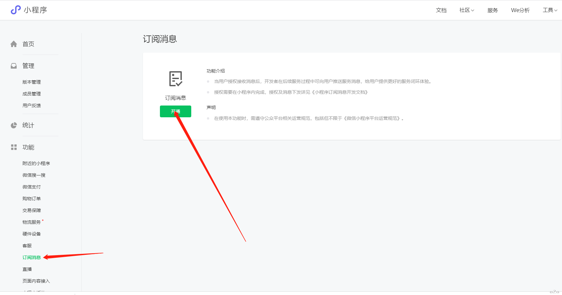Open 小程序订阅消息开发文档 link
This screenshot has width=562, height=295.
click(340, 92)
